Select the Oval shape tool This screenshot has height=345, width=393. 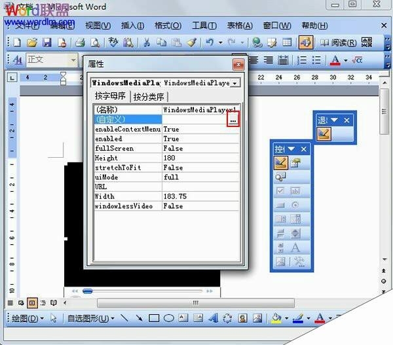(169, 318)
